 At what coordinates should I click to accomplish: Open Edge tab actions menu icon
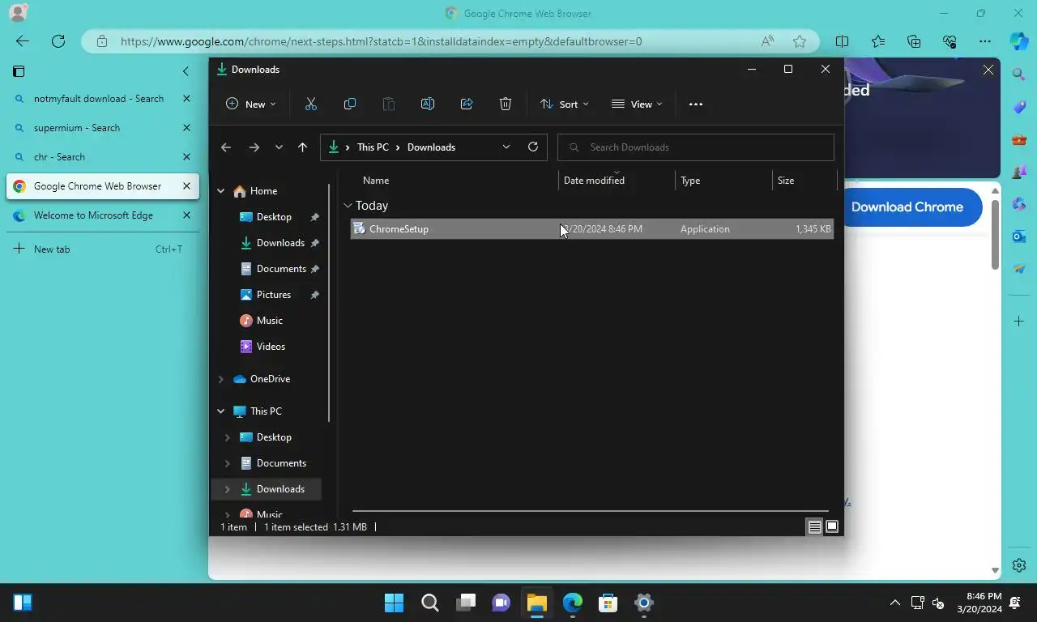click(x=19, y=71)
